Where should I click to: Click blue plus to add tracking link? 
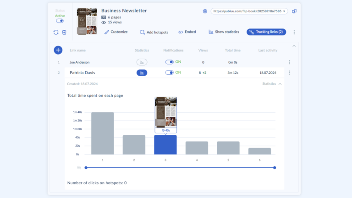click(x=58, y=50)
